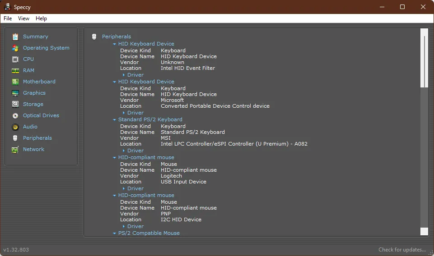
Task: Select the CPU chip icon
Action: [x=15, y=59]
